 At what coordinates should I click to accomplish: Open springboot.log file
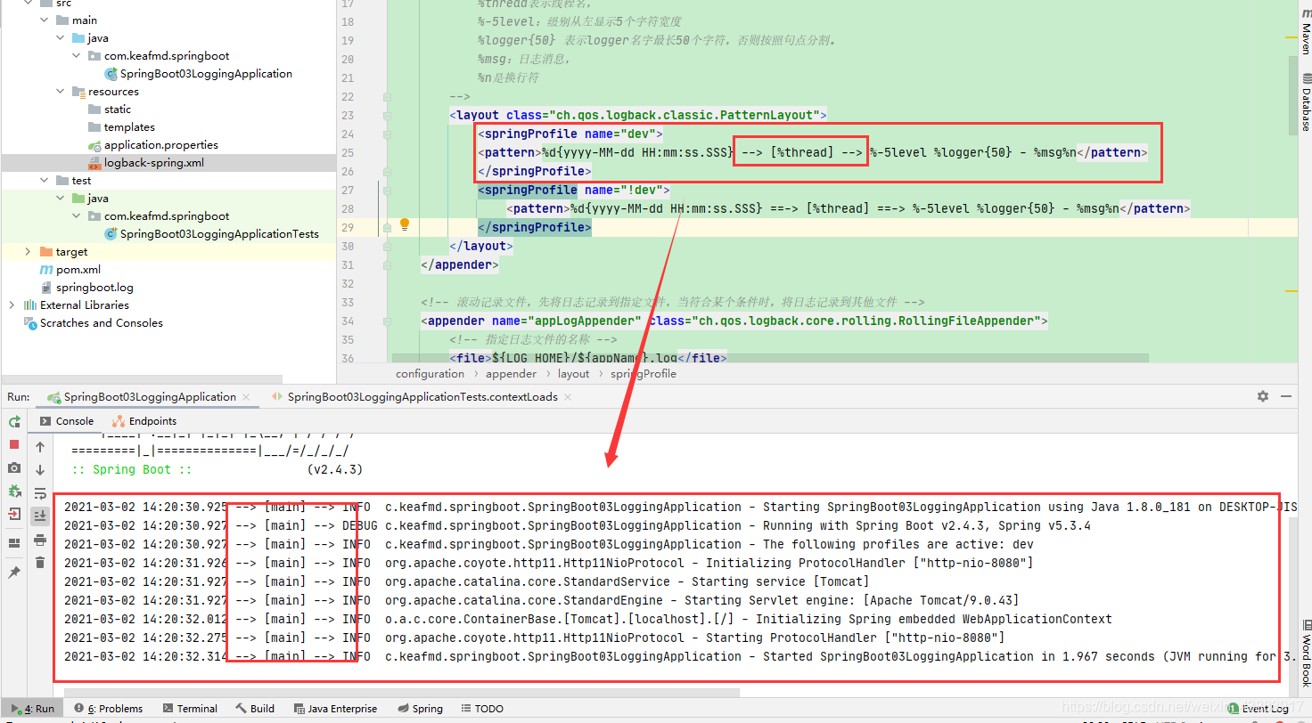tap(94, 287)
